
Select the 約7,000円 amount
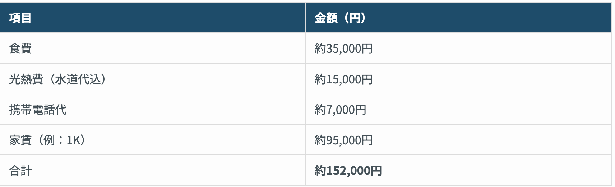[340, 110]
